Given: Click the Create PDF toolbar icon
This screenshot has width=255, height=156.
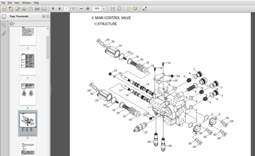Looking at the screenshot, I should coord(11,9).
